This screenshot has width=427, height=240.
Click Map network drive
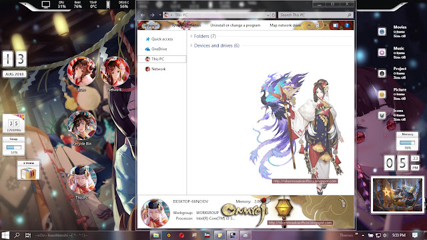pyautogui.click(x=285, y=25)
